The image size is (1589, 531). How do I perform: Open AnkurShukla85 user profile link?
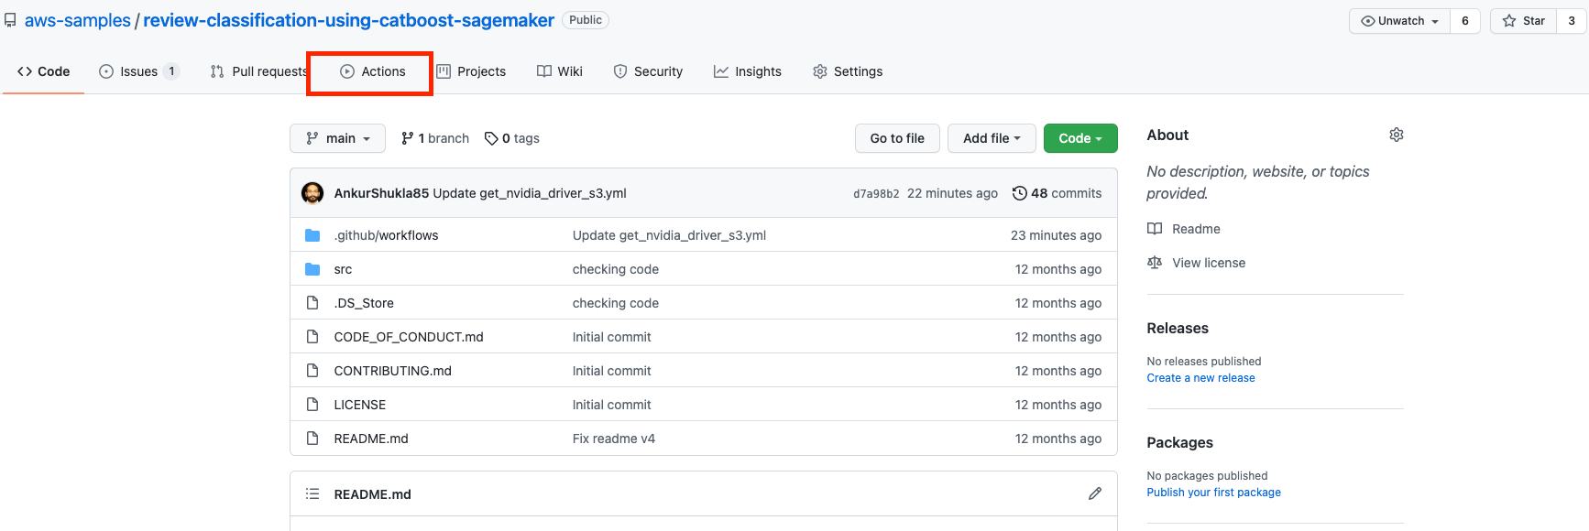(381, 193)
